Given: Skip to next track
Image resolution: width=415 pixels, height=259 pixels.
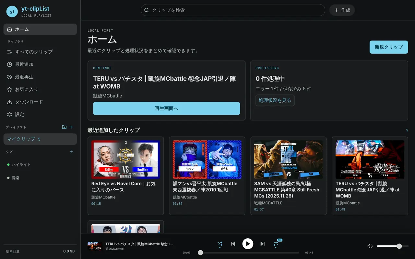Looking at the screenshot, I should point(263,244).
